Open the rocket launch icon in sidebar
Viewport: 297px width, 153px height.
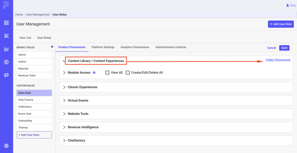[6, 36]
